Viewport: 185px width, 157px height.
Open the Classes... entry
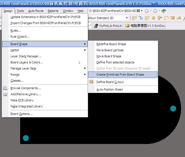[x=45, y=81]
